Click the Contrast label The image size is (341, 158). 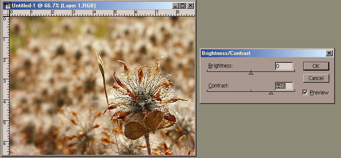click(x=219, y=86)
